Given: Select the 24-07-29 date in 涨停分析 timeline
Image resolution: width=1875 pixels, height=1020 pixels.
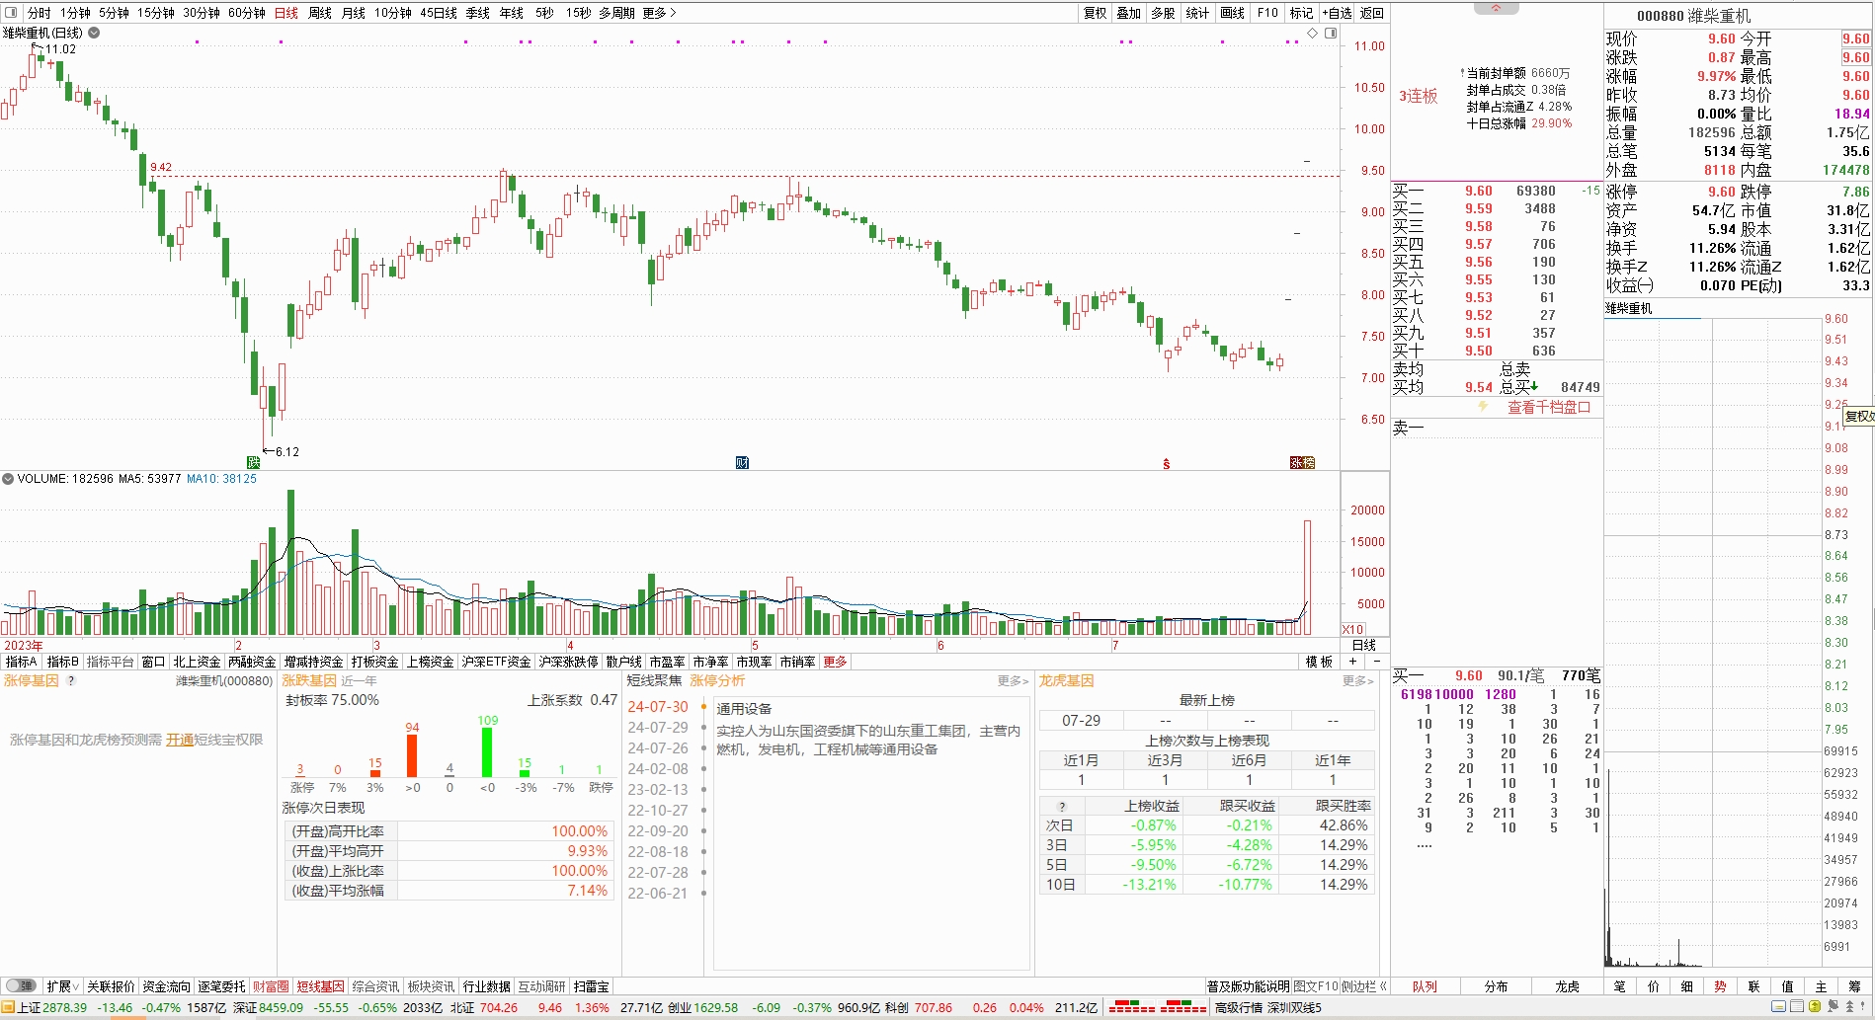Looking at the screenshot, I should [x=658, y=728].
